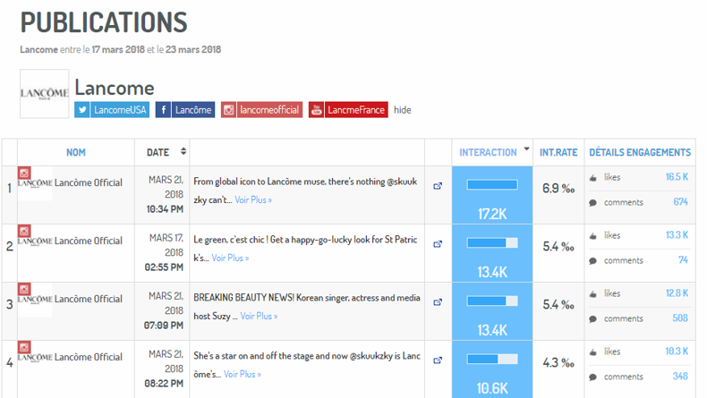Click the 16.5 K likes value

[677, 177]
